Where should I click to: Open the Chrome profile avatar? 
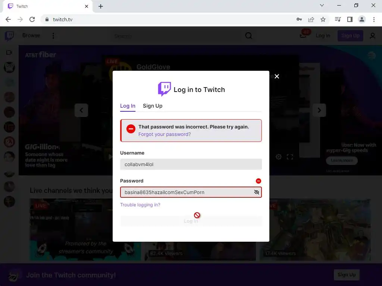(x=362, y=19)
